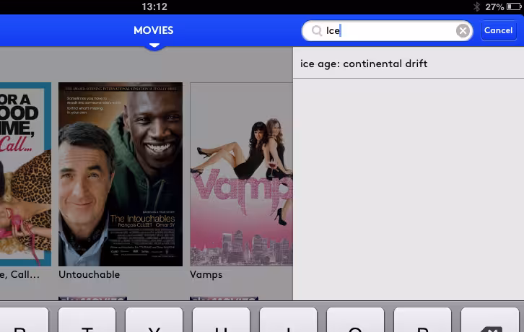
Task: Open the Untouchable movie poster
Action: tap(121, 174)
